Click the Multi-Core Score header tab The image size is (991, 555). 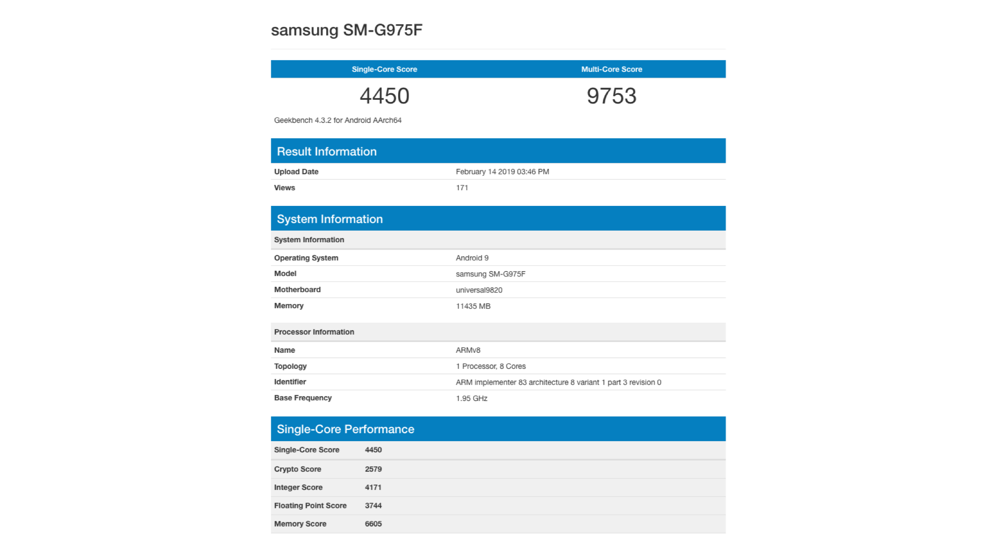coord(611,69)
